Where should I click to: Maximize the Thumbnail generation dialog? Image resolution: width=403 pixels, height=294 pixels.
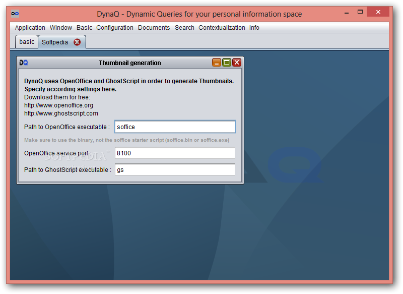pyautogui.click(x=226, y=62)
